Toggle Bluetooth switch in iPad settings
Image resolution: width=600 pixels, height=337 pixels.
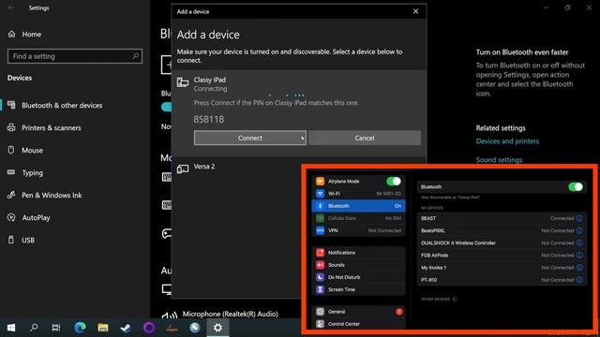[576, 187]
